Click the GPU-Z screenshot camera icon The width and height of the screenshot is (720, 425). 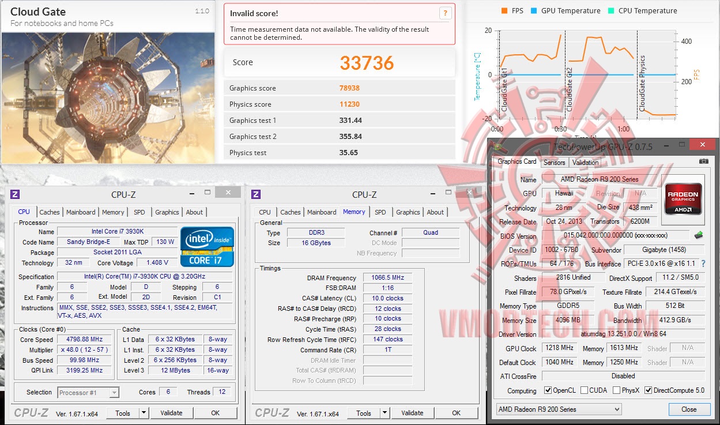point(703,161)
